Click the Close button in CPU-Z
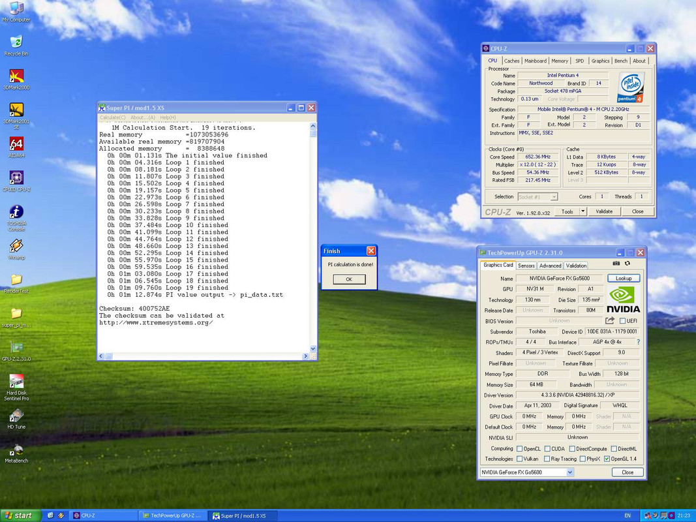The width and height of the screenshot is (696, 522). (x=637, y=211)
